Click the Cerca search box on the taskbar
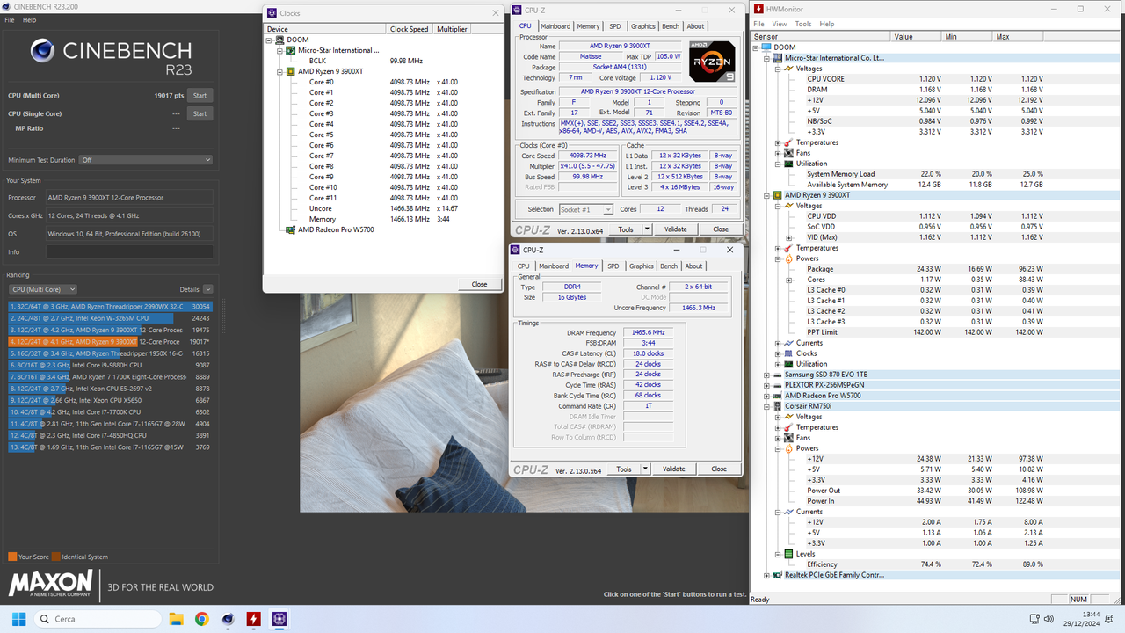The image size is (1125, 633). click(96, 619)
